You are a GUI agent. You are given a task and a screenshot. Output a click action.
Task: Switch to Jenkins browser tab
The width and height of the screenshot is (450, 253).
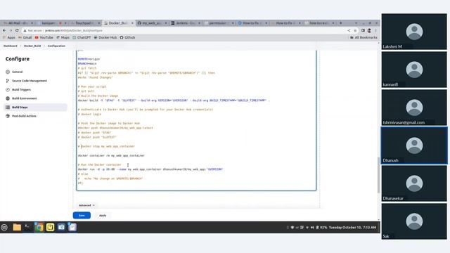tap(185, 23)
